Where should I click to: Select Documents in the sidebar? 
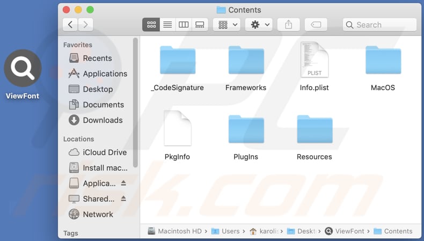point(98,105)
